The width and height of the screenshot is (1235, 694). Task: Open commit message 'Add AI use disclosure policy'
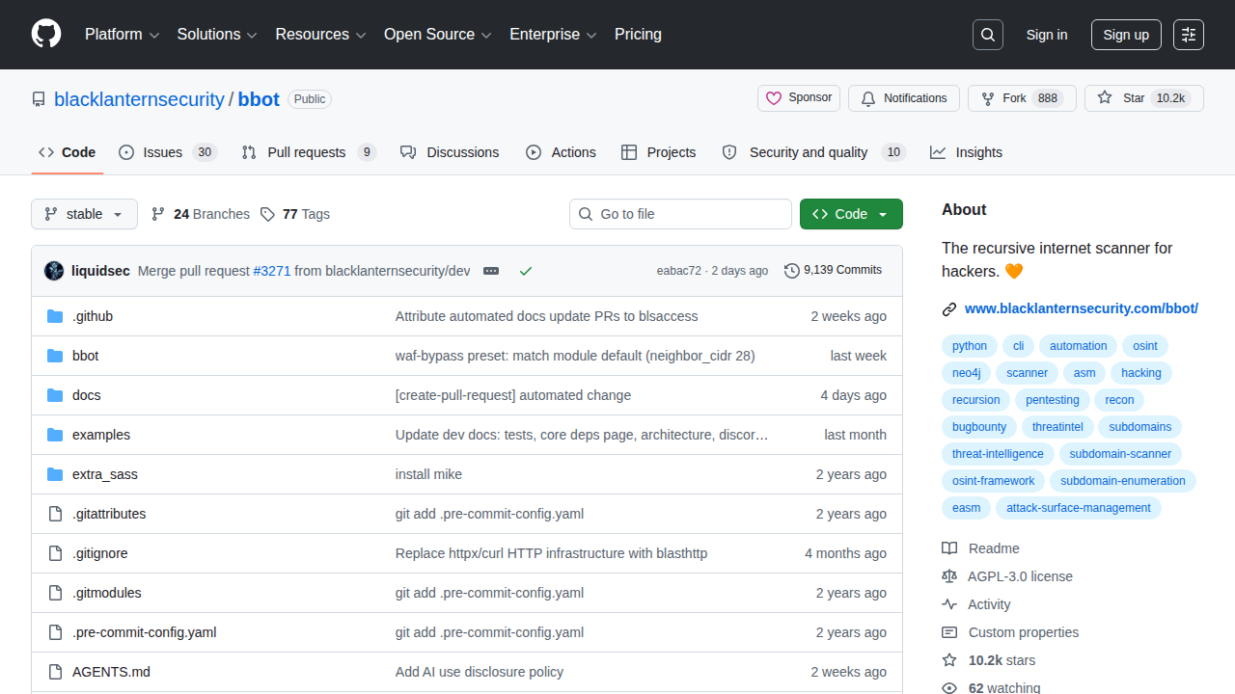click(x=480, y=672)
